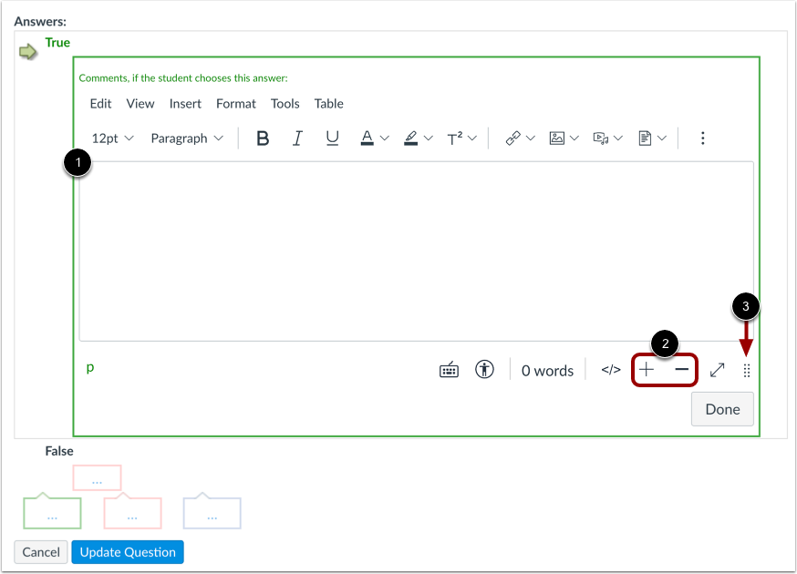Image resolution: width=797 pixels, height=574 pixels.
Task: Apply text color with the A icon
Action: [x=367, y=138]
